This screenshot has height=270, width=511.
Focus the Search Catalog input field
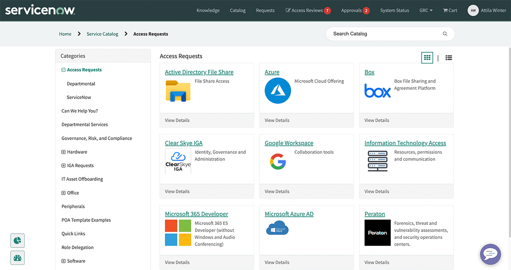coord(383,34)
